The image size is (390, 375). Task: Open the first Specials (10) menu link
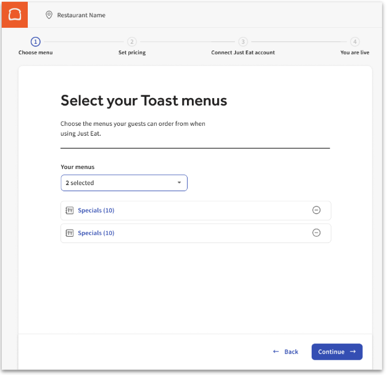click(96, 210)
